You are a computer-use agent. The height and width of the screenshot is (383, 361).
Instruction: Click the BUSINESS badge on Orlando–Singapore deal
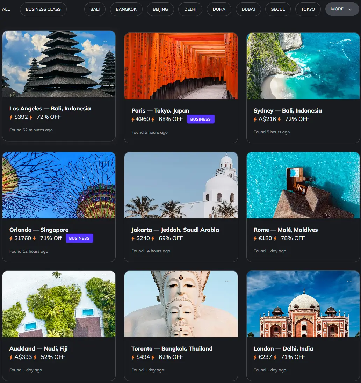[79, 238]
